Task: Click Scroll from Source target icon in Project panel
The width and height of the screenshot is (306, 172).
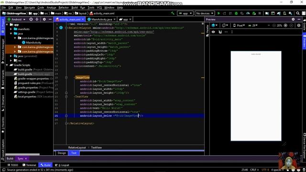Action: coord(31,19)
